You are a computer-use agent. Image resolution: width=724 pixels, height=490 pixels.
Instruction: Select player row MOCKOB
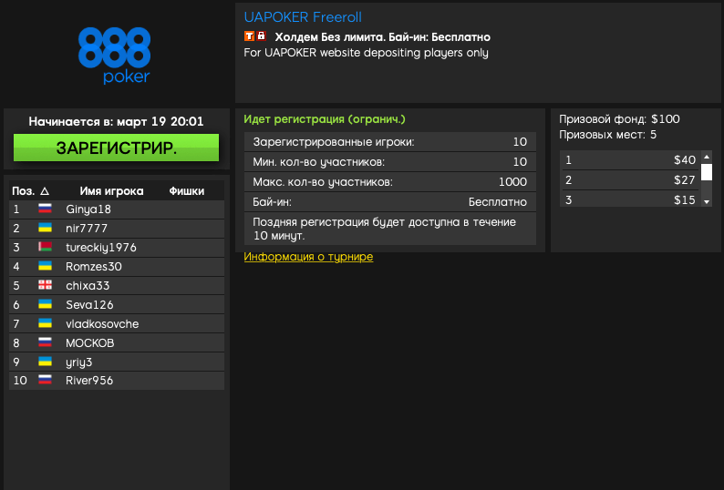pyautogui.click(x=117, y=343)
